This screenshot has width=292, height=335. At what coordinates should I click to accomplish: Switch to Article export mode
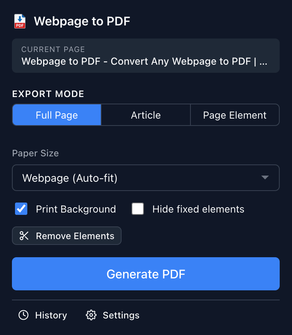coord(145,115)
